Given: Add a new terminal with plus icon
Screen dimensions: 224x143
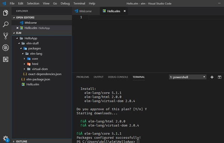Looking at the screenshot, I should (x=212, y=77).
